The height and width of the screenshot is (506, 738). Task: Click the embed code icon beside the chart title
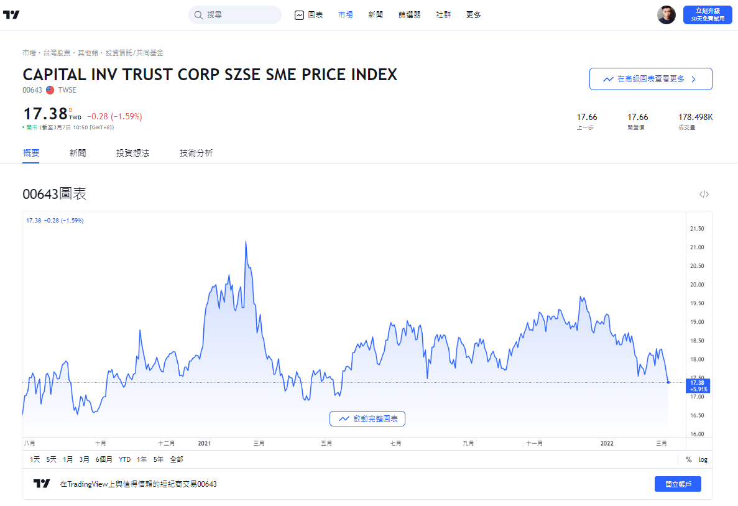pos(704,195)
